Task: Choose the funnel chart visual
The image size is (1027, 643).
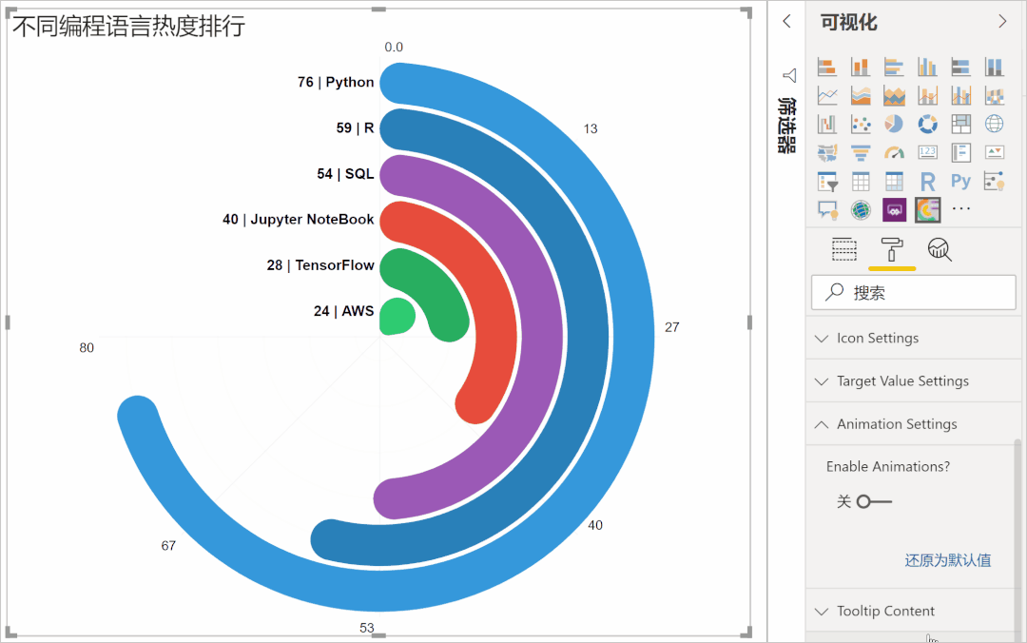Action: pos(861,152)
